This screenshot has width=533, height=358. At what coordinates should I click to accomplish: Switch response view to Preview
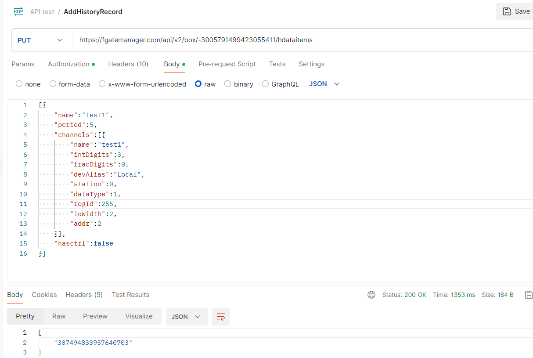point(95,316)
